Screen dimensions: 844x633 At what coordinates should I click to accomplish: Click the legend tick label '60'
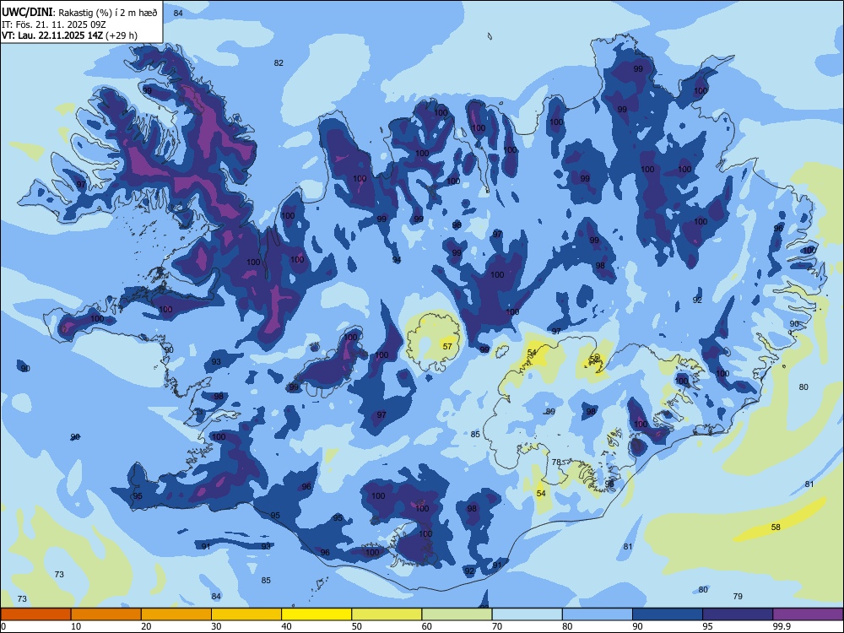tap(427, 626)
